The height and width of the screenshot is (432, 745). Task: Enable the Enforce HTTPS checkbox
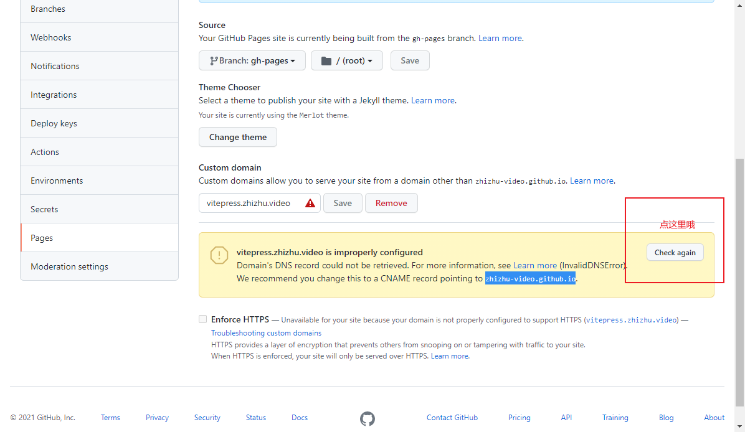(x=203, y=319)
